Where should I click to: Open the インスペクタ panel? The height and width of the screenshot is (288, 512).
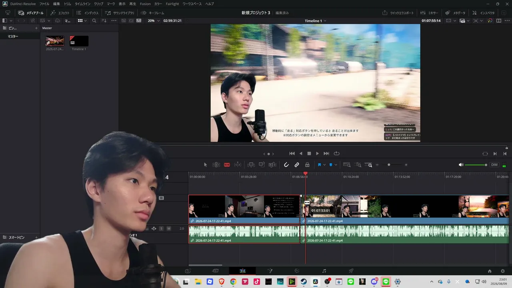tap(483, 13)
